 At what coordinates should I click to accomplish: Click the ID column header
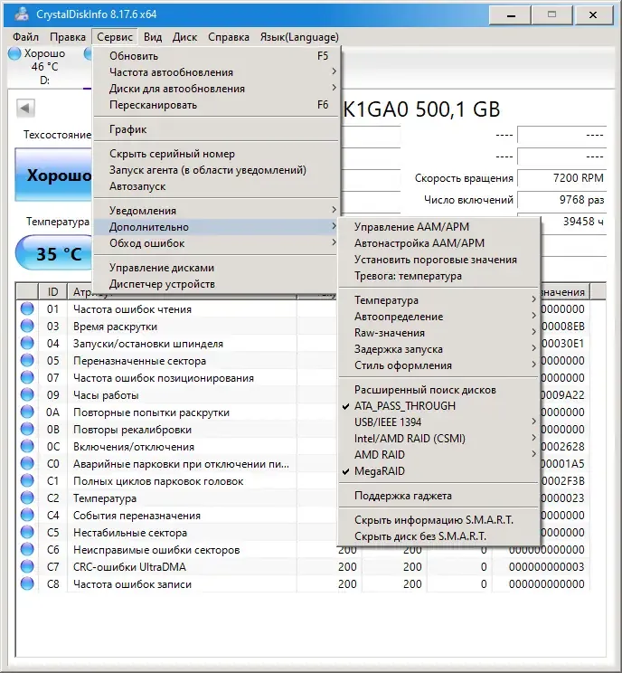52,292
